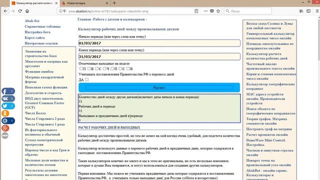Open 'Числа Стирлинга 2 рода' link
This screenshot has width=320, height=180.
44,119
